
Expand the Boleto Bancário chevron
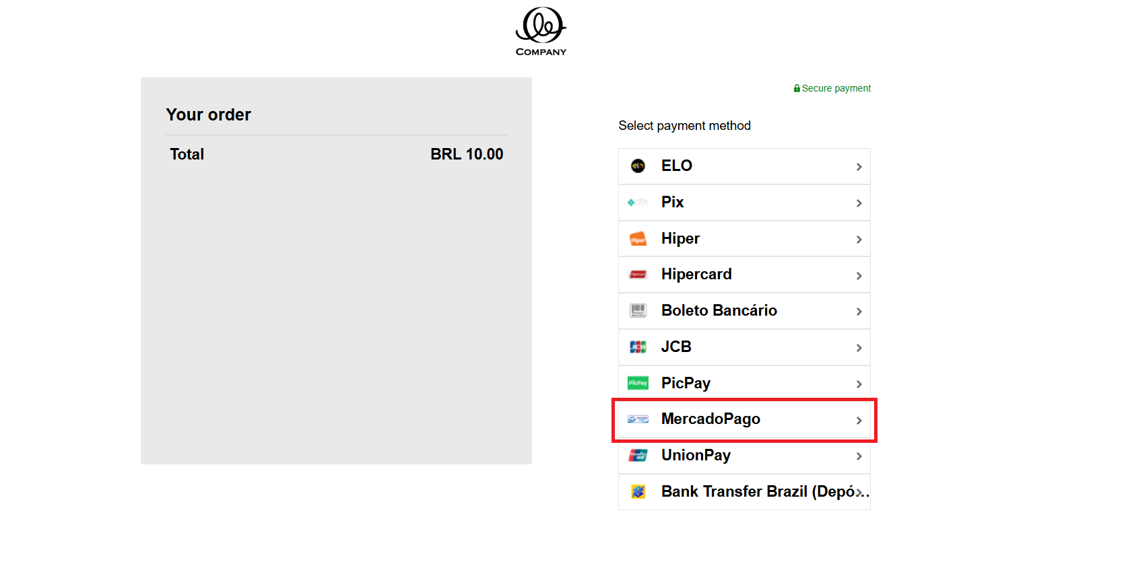pyautogui.click(x=859, y=311)
